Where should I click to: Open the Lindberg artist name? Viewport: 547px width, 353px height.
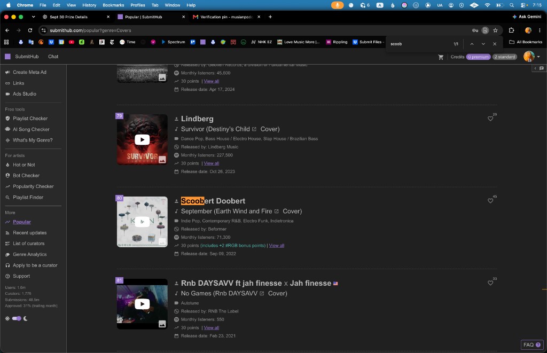pos(197,119)
